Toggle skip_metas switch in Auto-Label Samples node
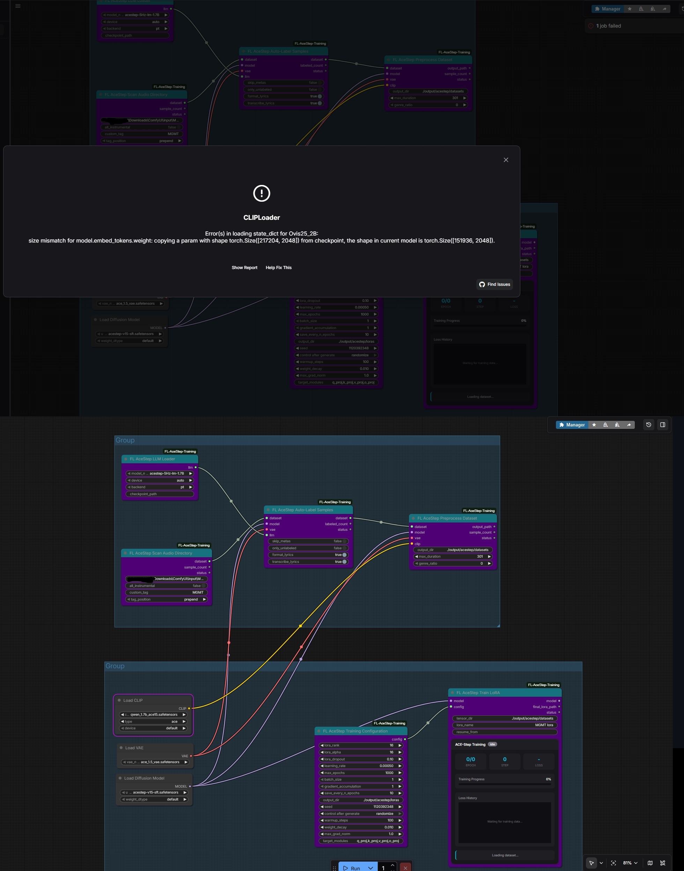684x871 pixels. tap(344, 541)
